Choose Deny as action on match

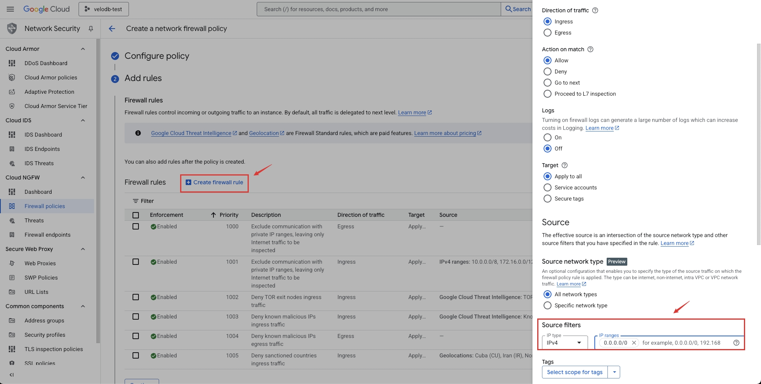point(548,71)
